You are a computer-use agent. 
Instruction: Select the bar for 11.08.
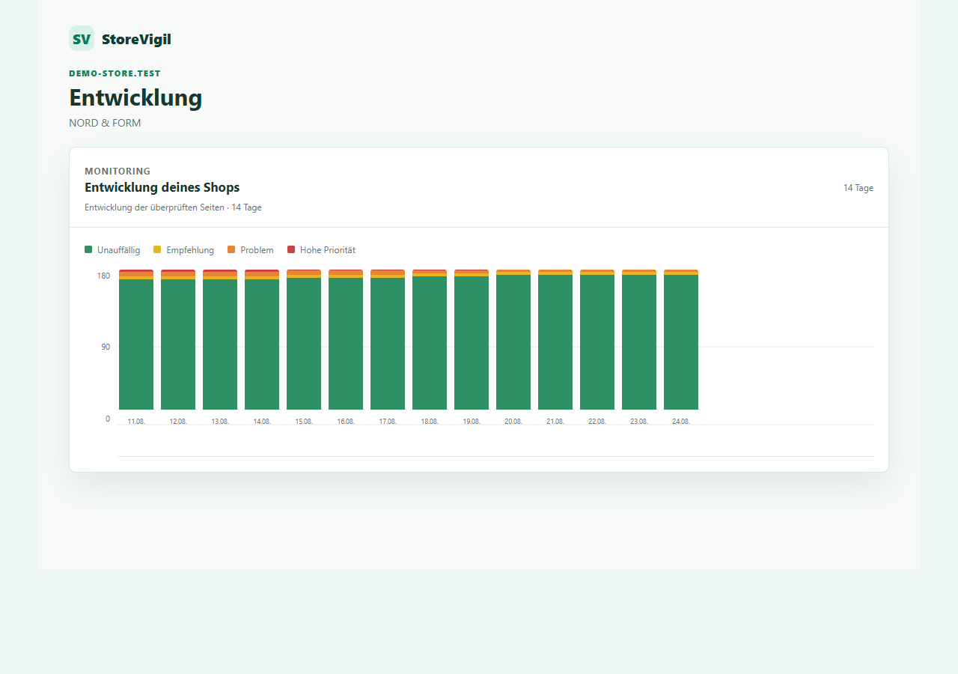[136, 339]
